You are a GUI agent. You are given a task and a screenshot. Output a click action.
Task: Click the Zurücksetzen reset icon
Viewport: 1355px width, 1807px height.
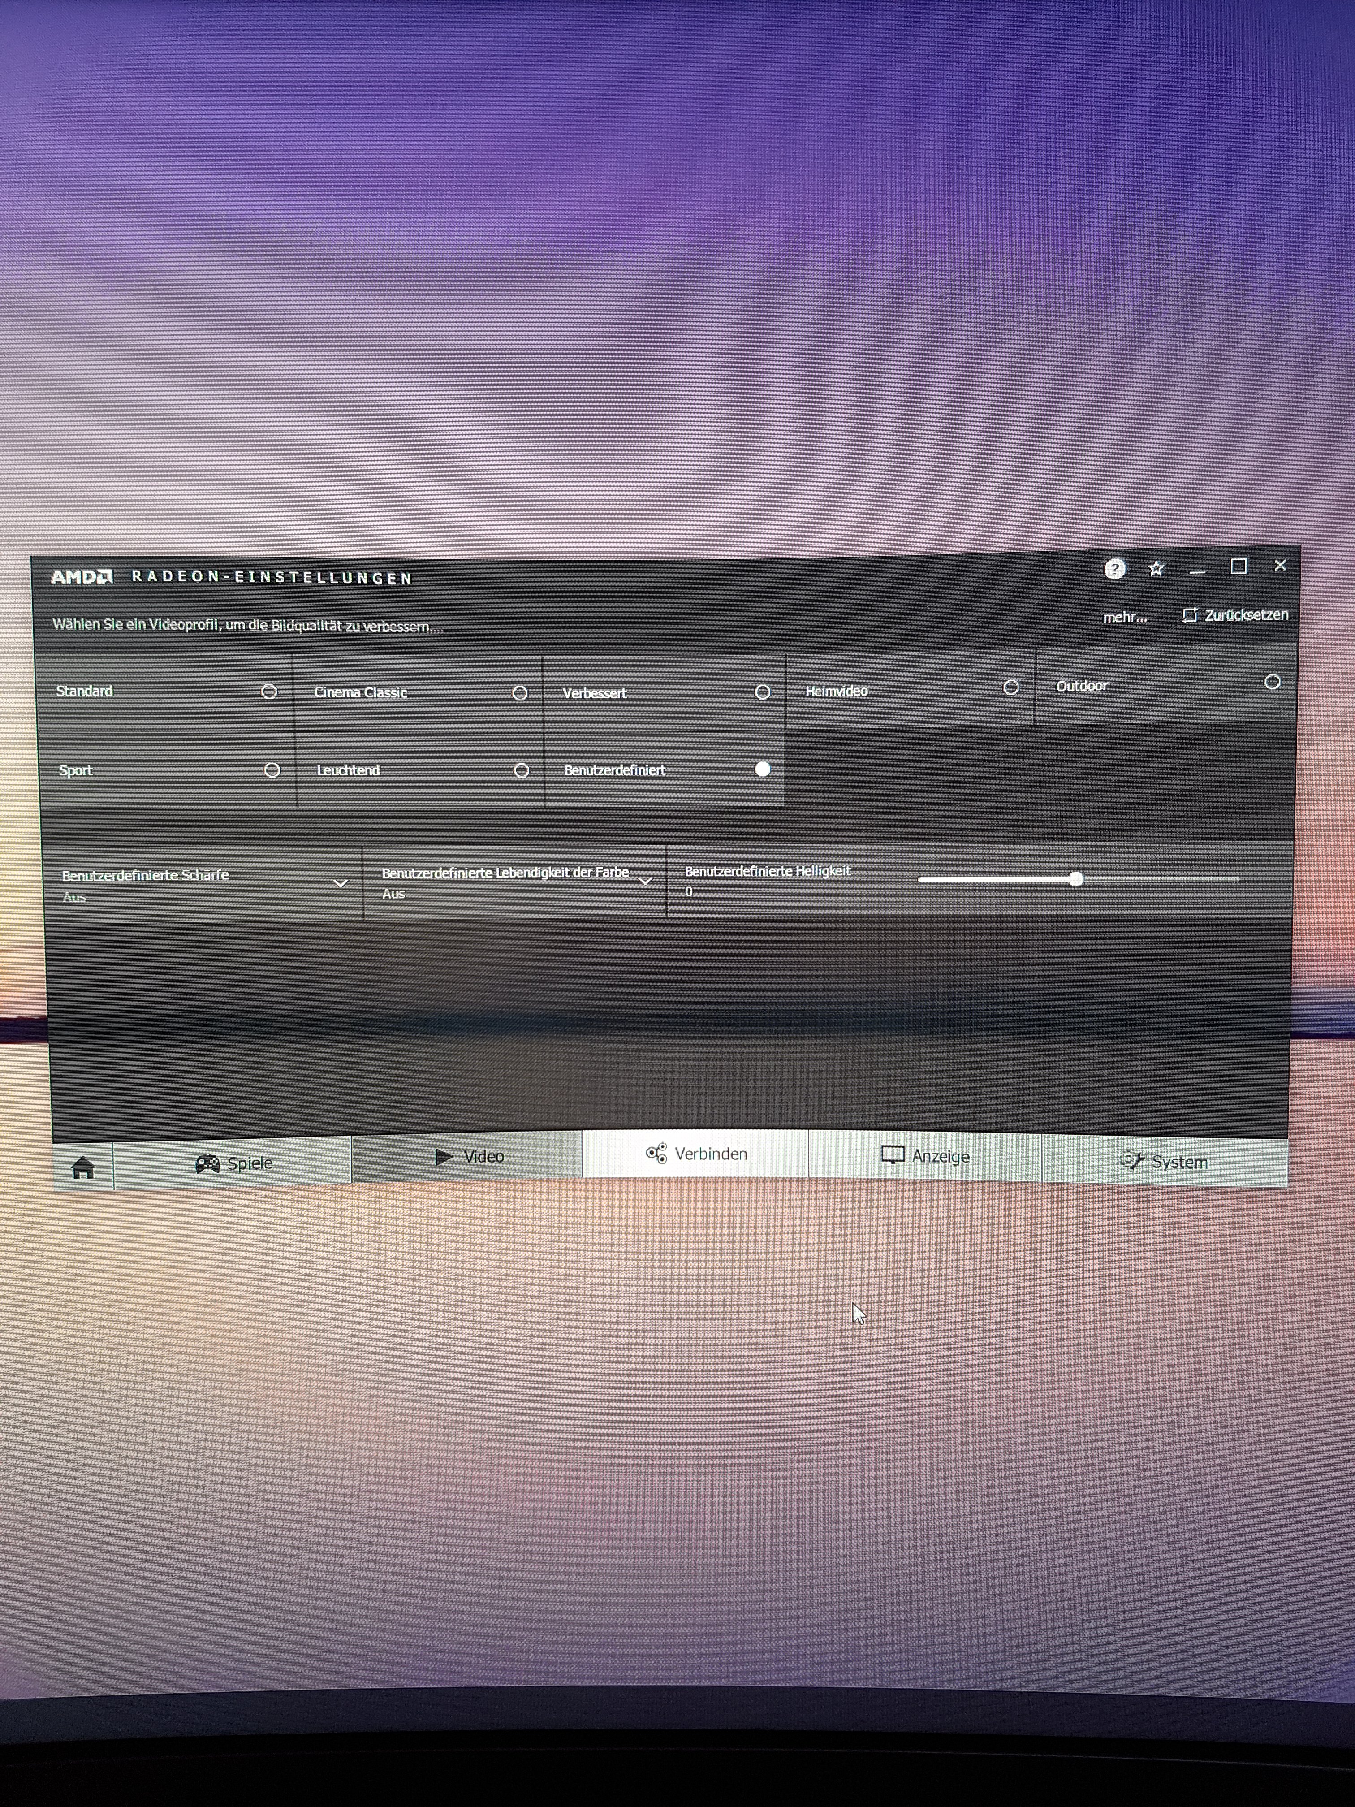coord(1190,615)
